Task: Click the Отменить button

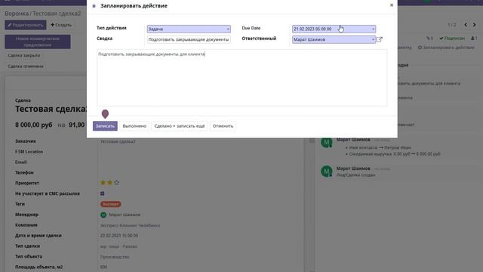Action: coord(223,126)
